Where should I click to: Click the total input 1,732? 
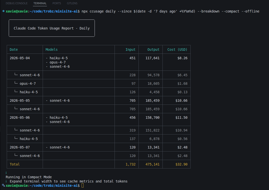131,164
